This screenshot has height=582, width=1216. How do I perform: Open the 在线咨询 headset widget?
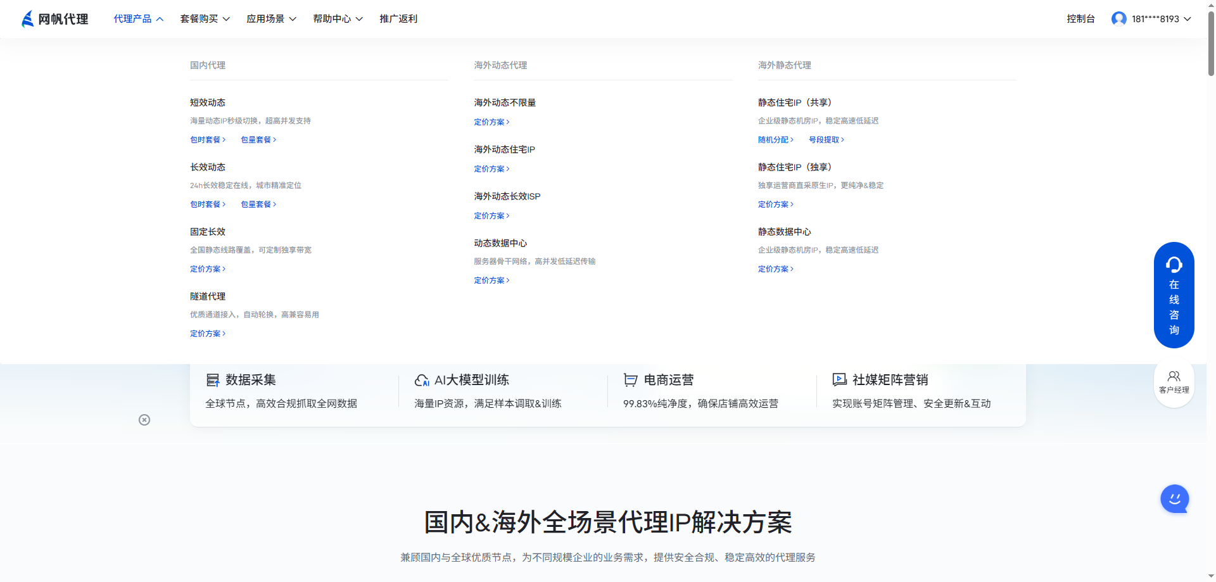tap(1174, 295)
